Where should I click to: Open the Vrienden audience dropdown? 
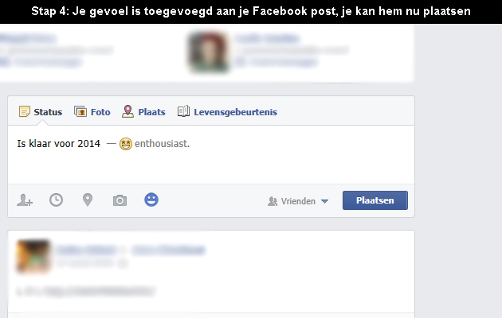(298, 201)
